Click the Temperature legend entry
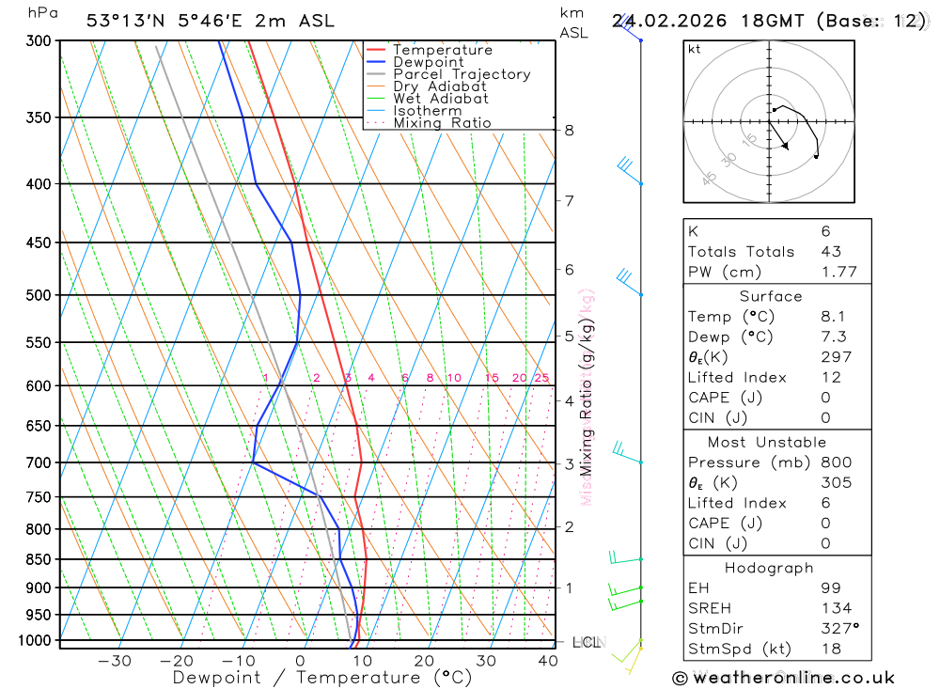 point(443,50)
